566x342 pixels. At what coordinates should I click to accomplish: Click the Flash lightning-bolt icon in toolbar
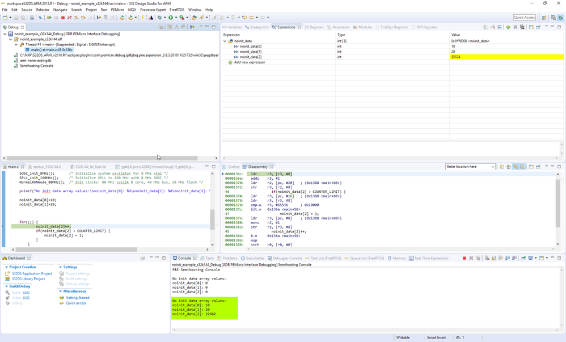tap(142, 18)
